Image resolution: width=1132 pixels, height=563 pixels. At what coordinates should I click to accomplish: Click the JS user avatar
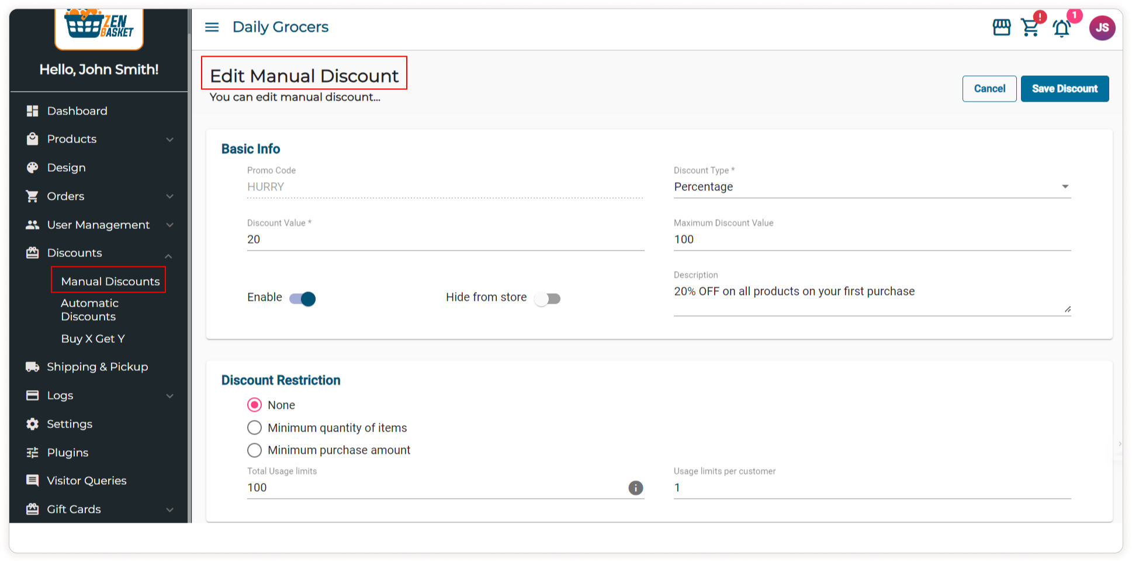coord(1102,27)
